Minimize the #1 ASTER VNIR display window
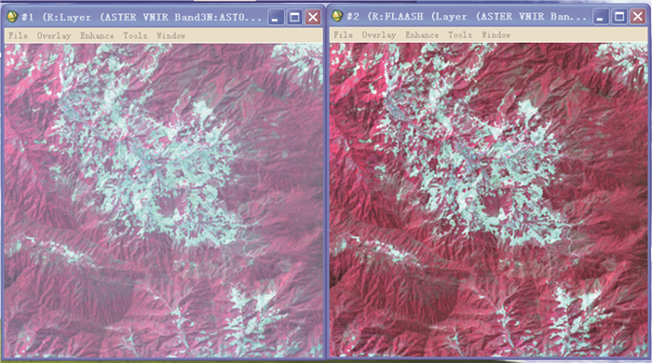Viewport: 652px width, 363px height. [x=276, y=18]
